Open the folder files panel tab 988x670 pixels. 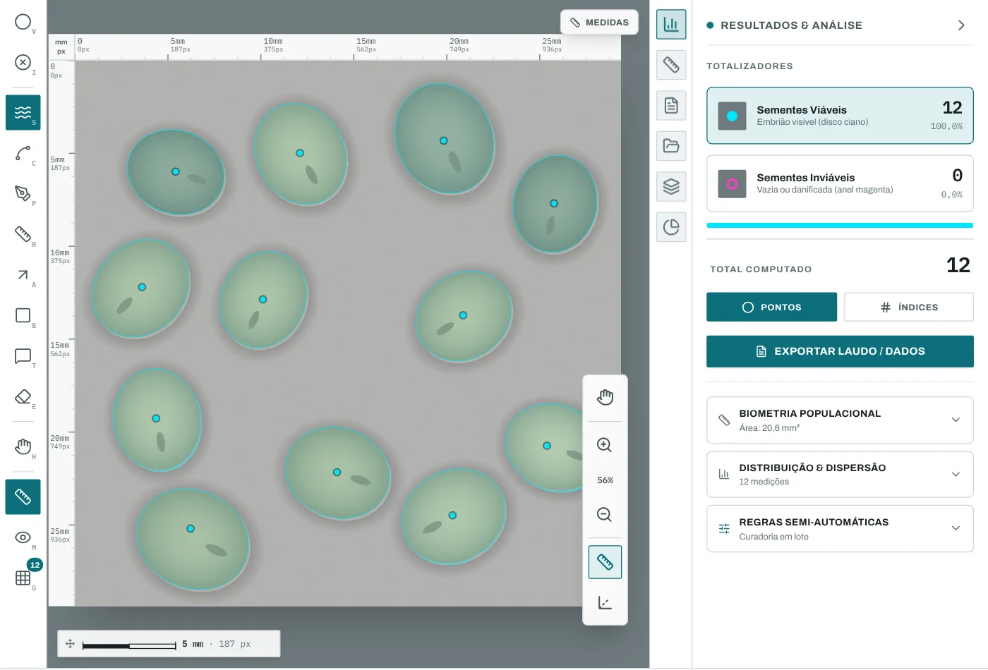point(671,146)
